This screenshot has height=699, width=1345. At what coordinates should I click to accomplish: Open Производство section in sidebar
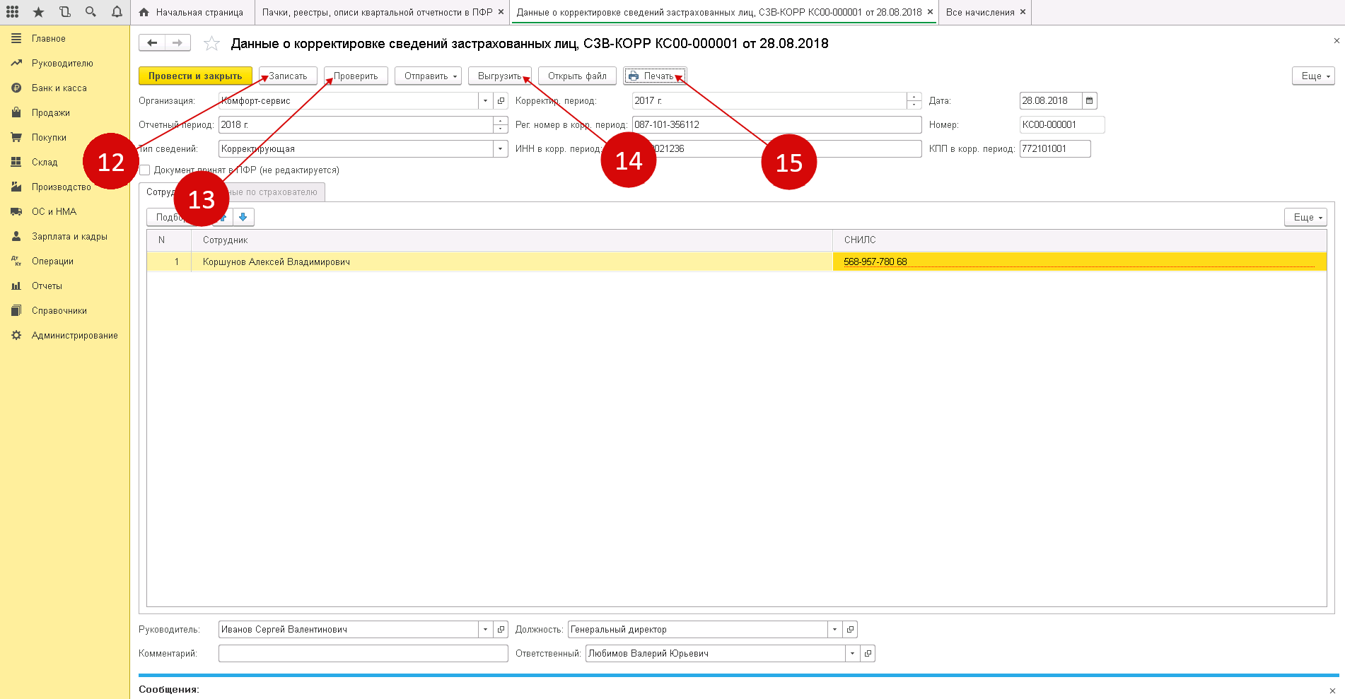62,187
